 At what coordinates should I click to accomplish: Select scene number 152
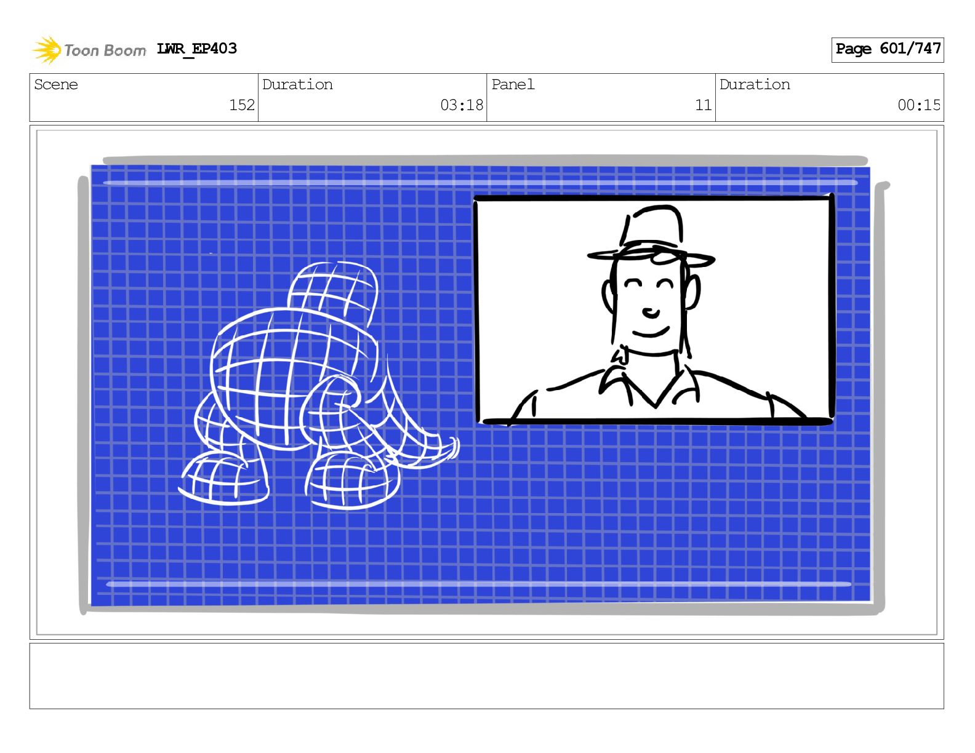pyautogui.click(x=242, y=105)
